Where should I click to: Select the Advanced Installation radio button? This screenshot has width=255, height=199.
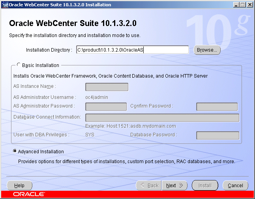(15, 151)
